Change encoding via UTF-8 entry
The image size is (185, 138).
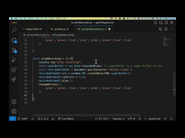point(131,119)
